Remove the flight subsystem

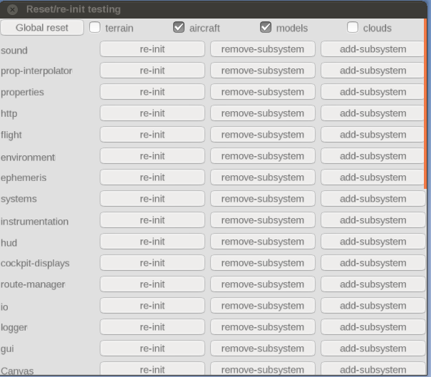[263, 135]
